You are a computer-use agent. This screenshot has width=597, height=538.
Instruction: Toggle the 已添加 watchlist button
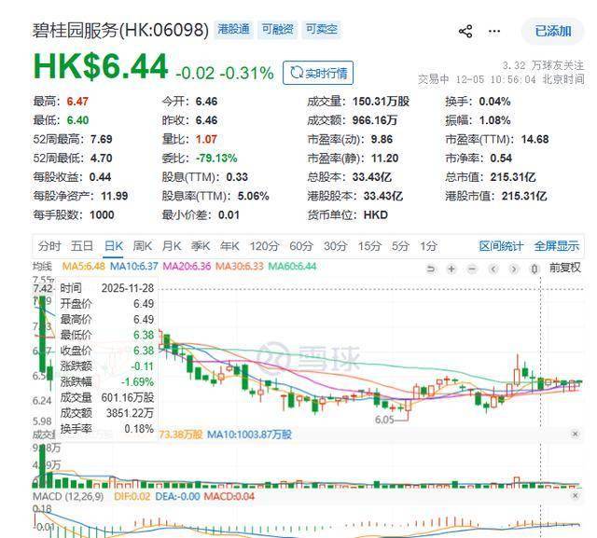[x=552, y=31]
